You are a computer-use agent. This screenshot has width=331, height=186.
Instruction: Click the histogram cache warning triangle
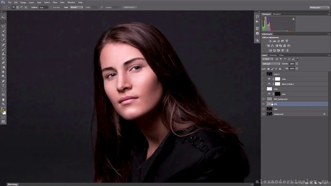click(x=293, y=19)
